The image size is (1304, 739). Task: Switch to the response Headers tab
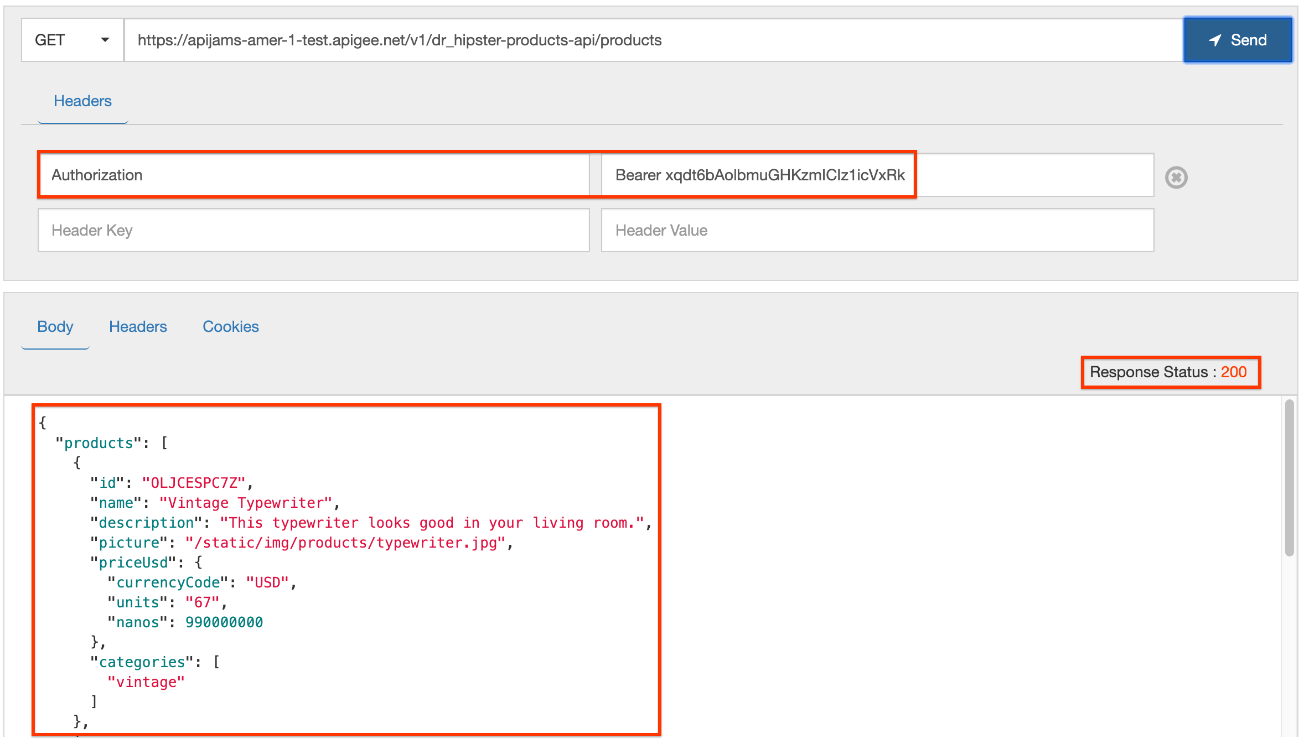coord(138,326)
